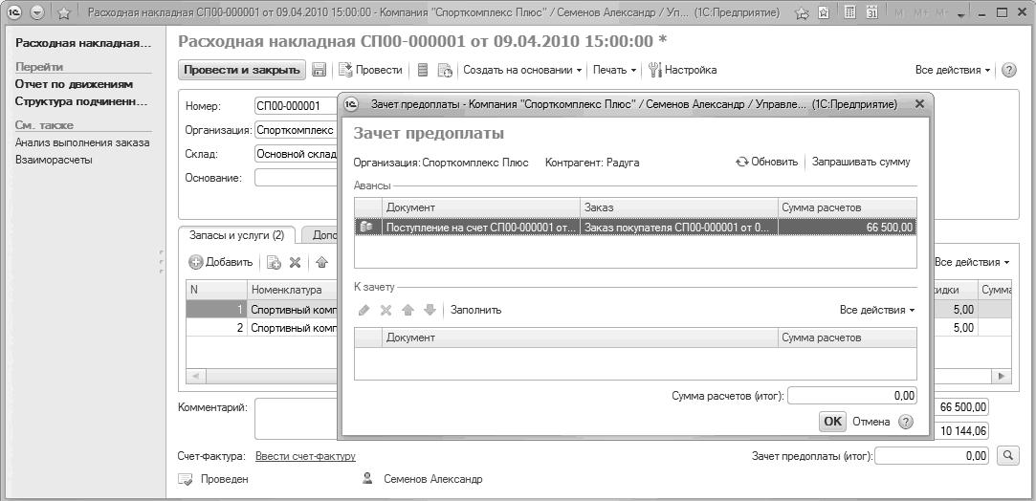The height and width of the screenshot is (501, 1036).
Task: Click the favorites star beside the window title
Action: click(64, 12)
